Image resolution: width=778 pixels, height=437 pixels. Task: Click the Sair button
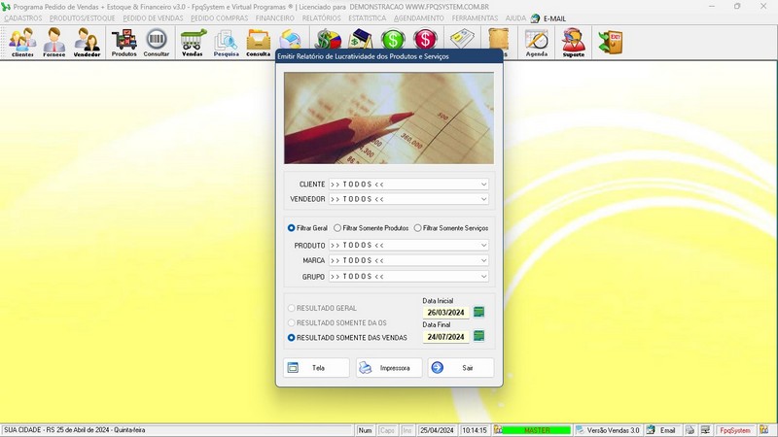click(461, 368)
